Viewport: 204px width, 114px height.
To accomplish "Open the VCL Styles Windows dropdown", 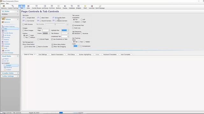I will tap(10, 14).
